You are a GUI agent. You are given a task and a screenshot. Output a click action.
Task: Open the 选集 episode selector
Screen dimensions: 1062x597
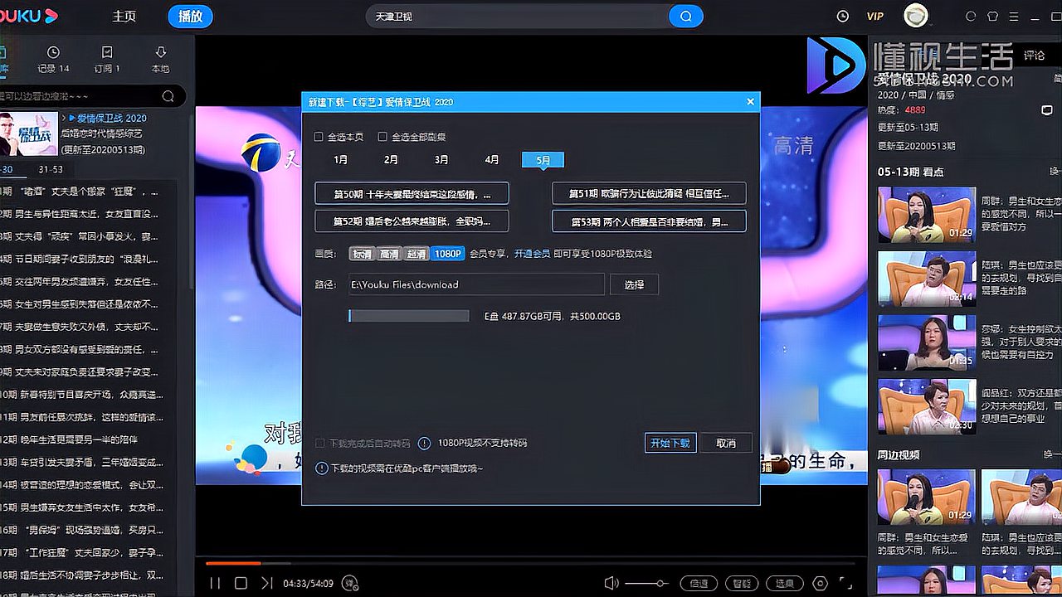[x=784, y=583]
